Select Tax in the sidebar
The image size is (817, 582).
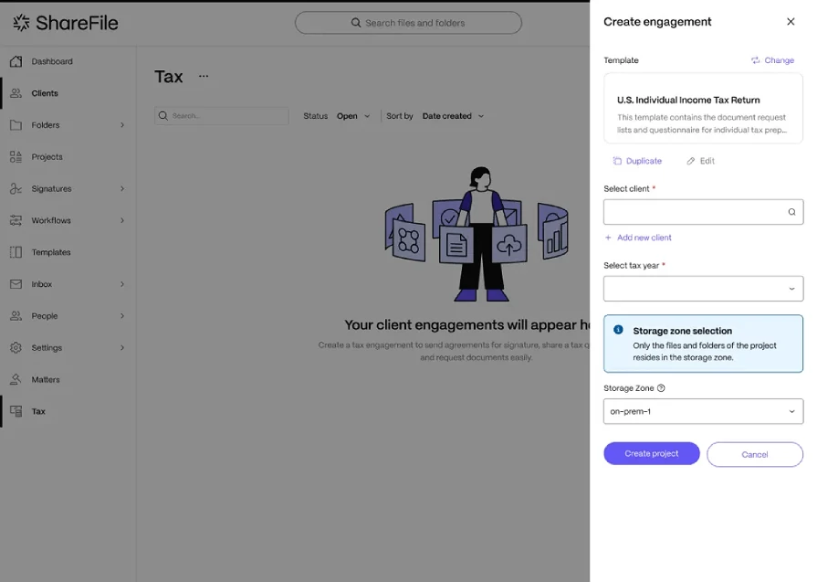point(38,411)
